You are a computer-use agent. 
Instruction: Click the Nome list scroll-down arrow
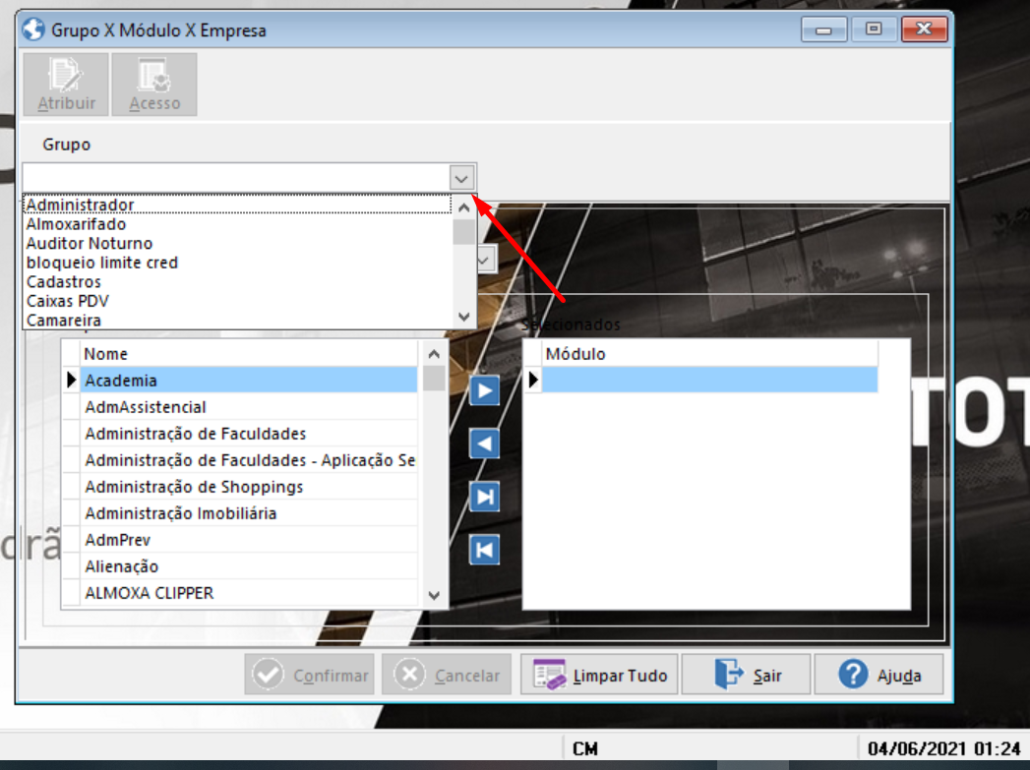coord(434,595)
